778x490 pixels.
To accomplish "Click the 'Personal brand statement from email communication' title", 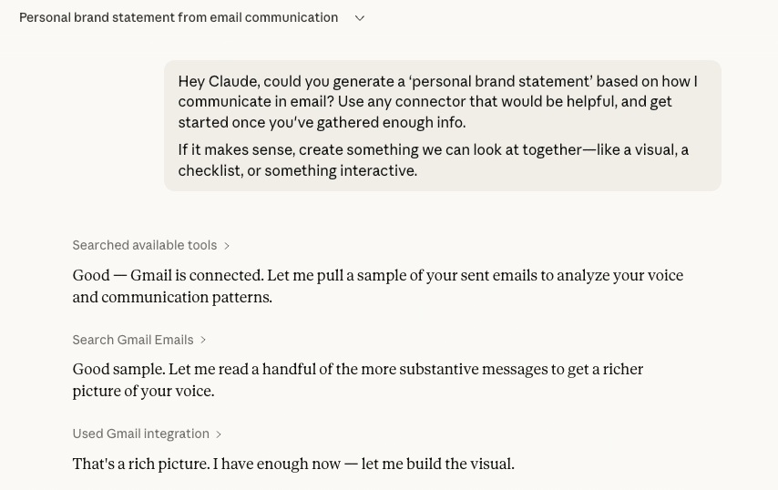I will point(179,17).
